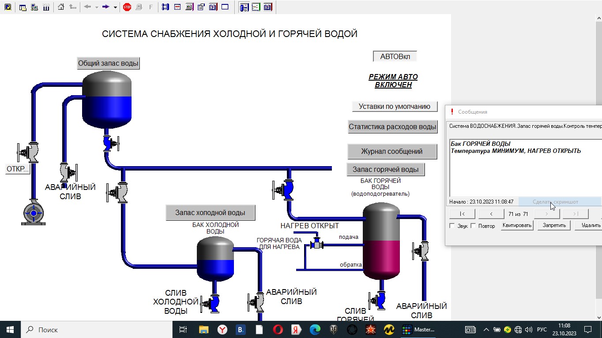Go to previous message with < button
The height and width of the screenshot is (338, 602).
coord(491,214)
